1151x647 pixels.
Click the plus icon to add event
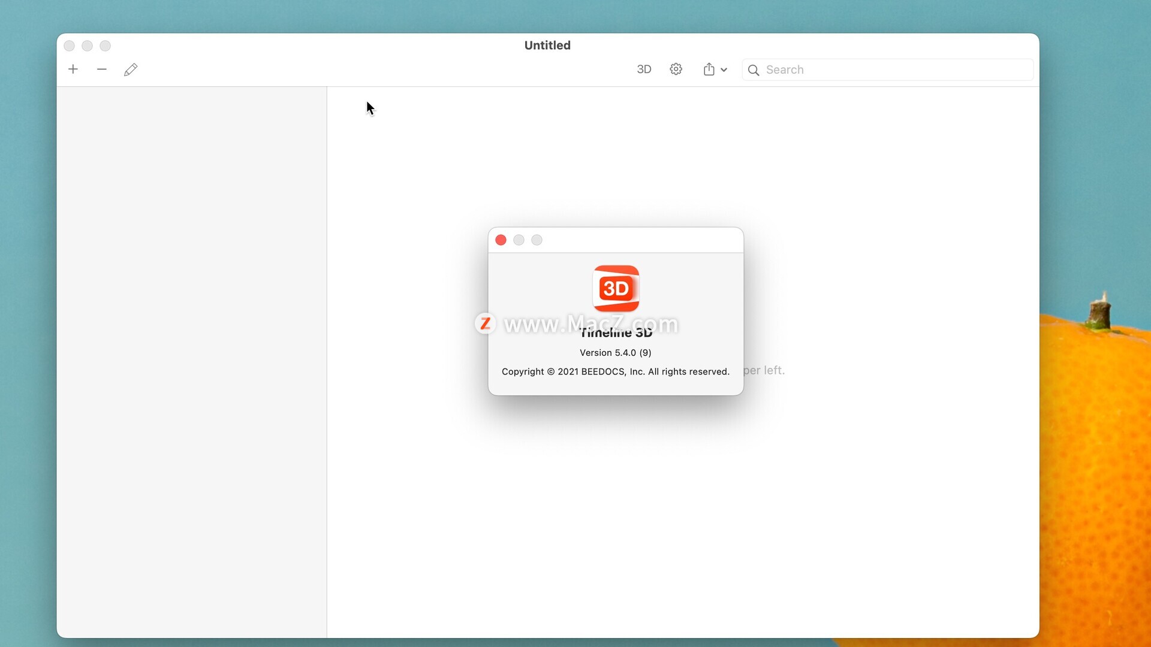[x=73, y=69]
